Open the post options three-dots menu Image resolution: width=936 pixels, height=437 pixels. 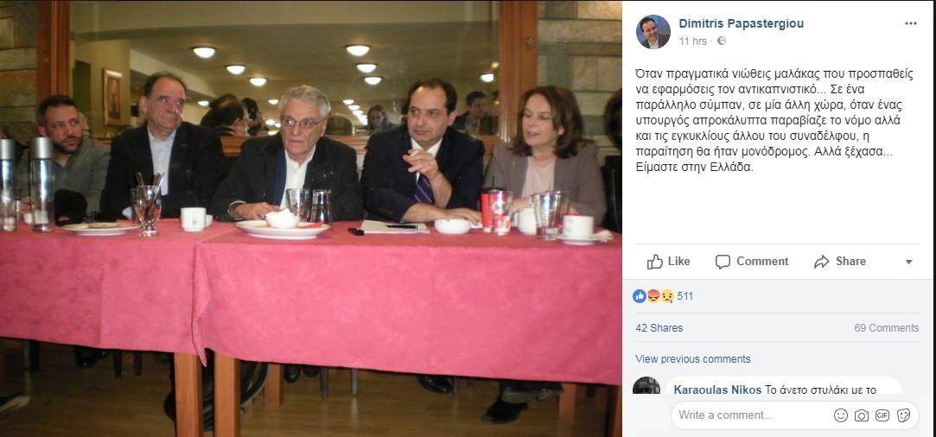click(910, 24)
